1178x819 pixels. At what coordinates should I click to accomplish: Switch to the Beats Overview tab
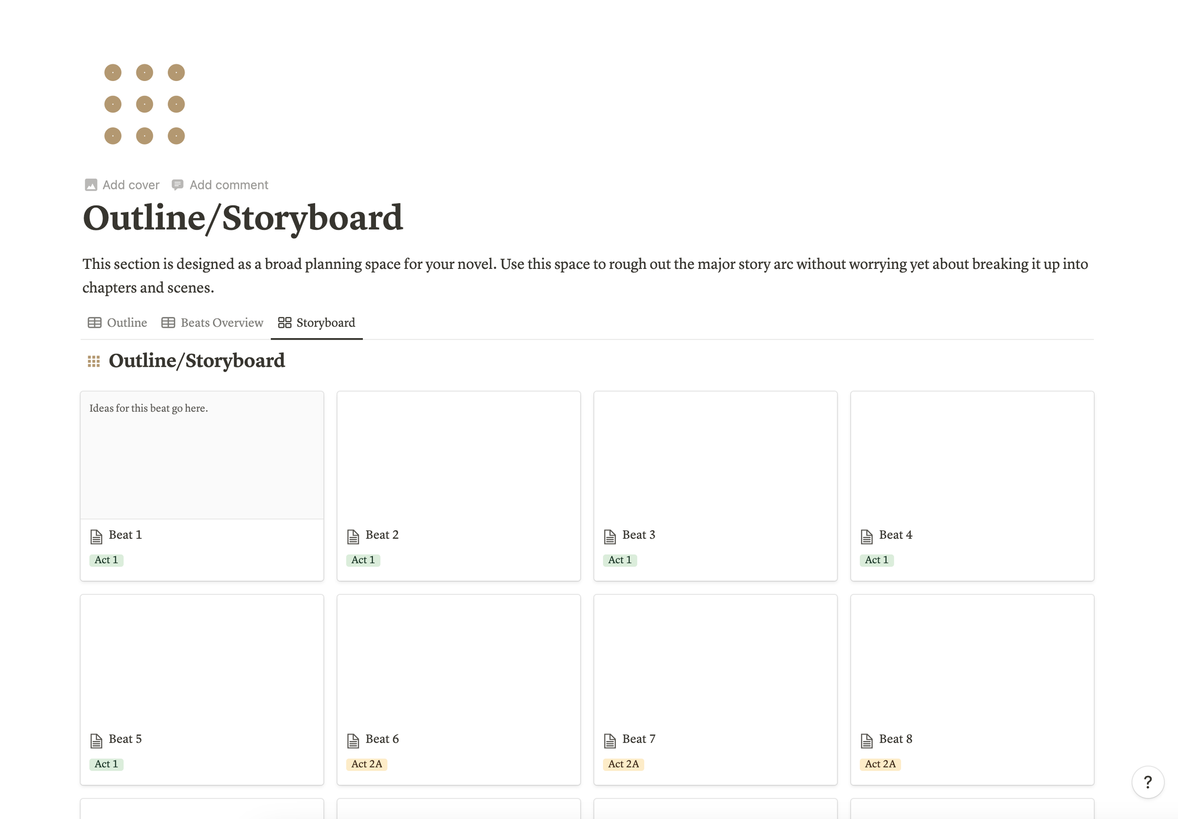[213, 323]
